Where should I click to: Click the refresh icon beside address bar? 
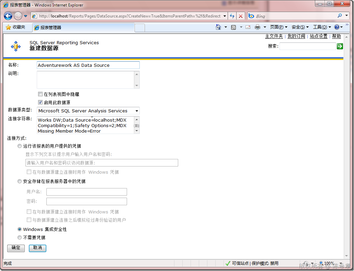232,16
